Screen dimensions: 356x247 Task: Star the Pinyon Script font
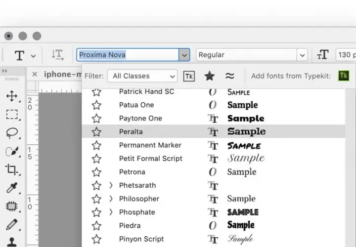(x=96, y=239)
